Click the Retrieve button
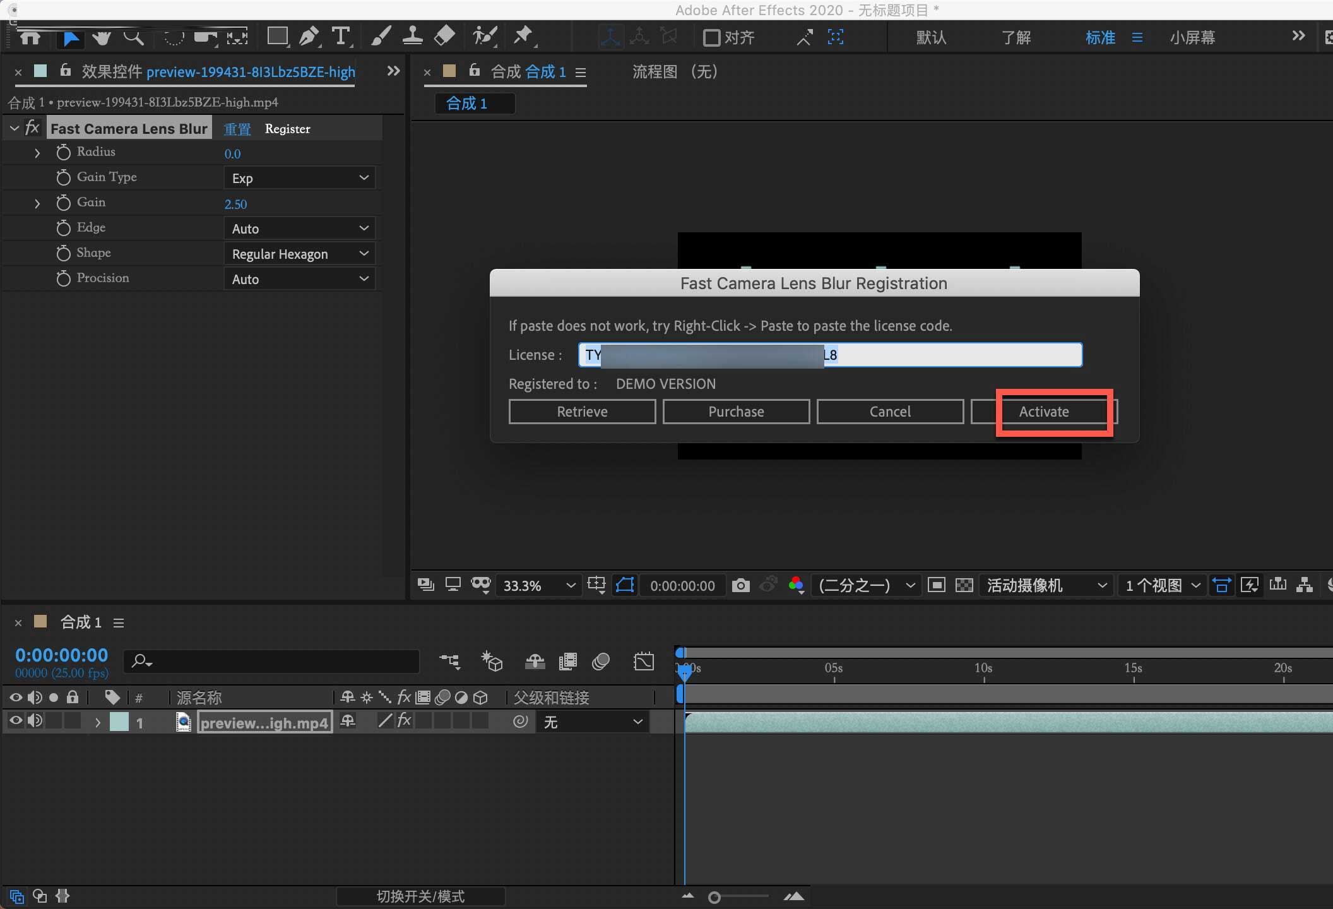This screenshot has width=1333, height=909. click(x=582, y=412)
